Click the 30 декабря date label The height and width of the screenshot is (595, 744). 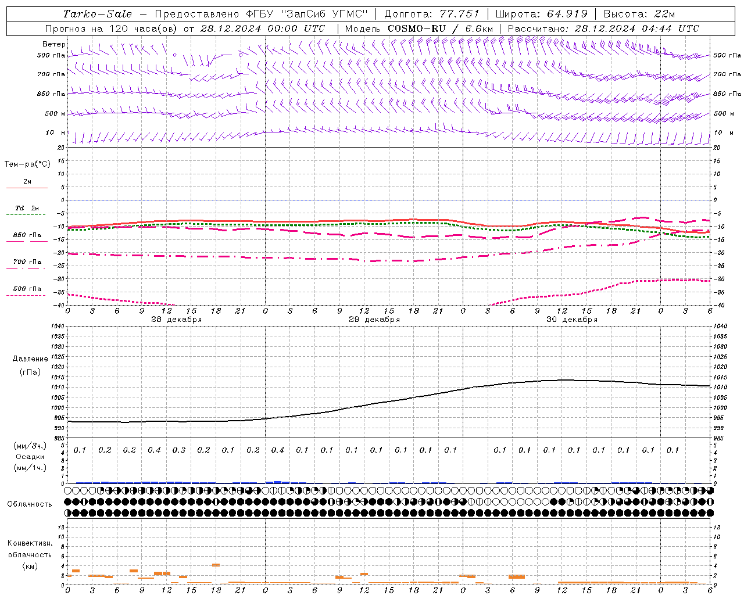[x=572, y=320]
